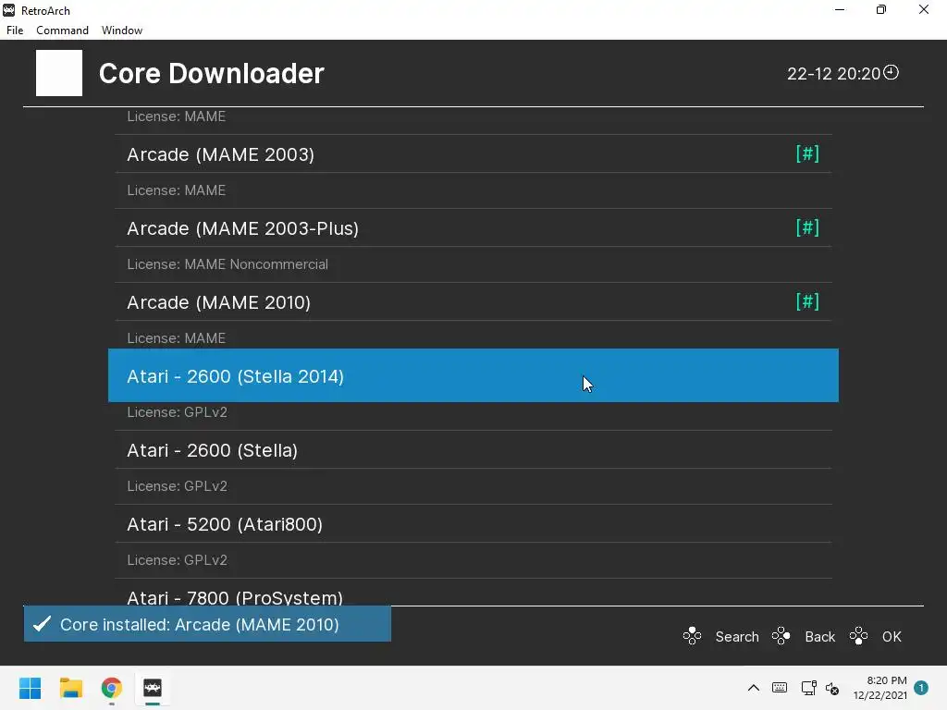947x710 pixels.
Task: Select Arcade (MAME 2003-Plus) core
Action: pos(473,228)
